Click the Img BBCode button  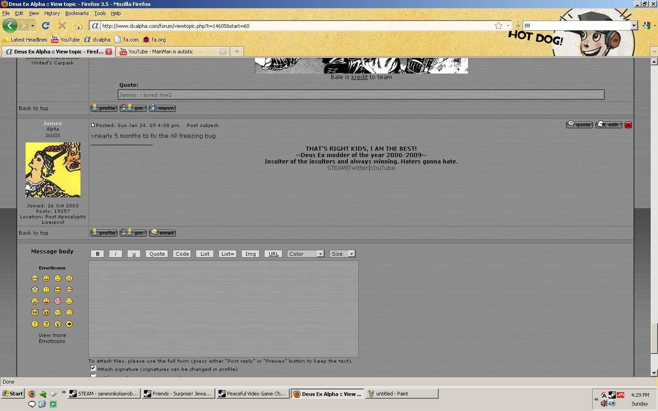(x=250, y=254)
